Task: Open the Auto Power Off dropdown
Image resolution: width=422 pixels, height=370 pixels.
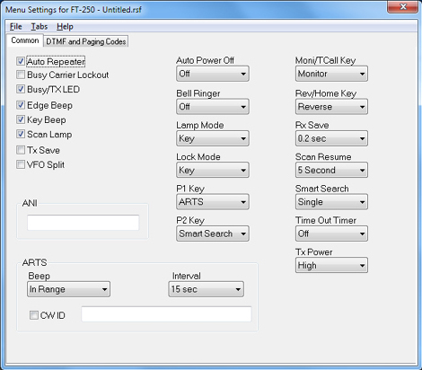Action: click(x=213, y=74)
